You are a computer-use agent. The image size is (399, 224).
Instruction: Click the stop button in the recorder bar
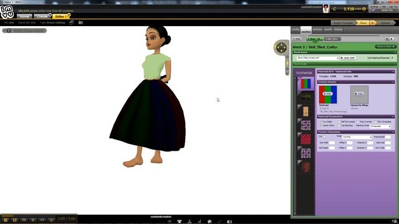(6, 220)
